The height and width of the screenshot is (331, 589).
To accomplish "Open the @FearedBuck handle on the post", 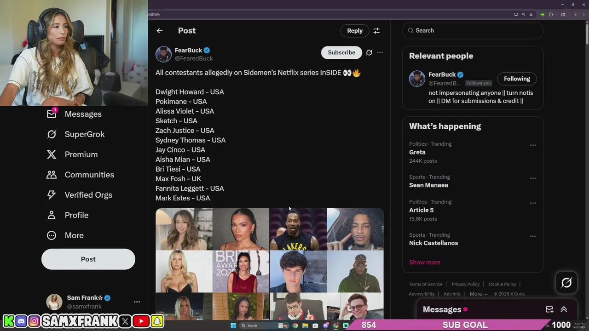I will (x=194, y=58).
